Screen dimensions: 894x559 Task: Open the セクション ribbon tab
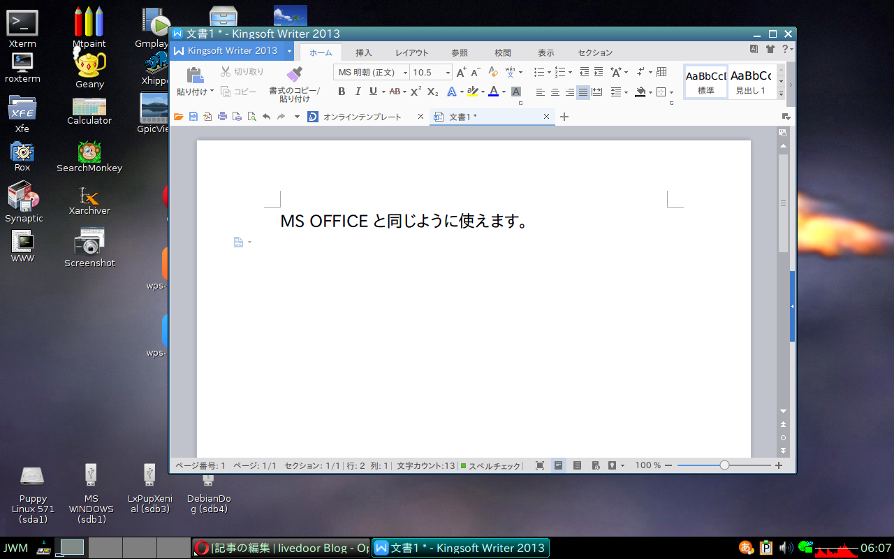[595, 52]
